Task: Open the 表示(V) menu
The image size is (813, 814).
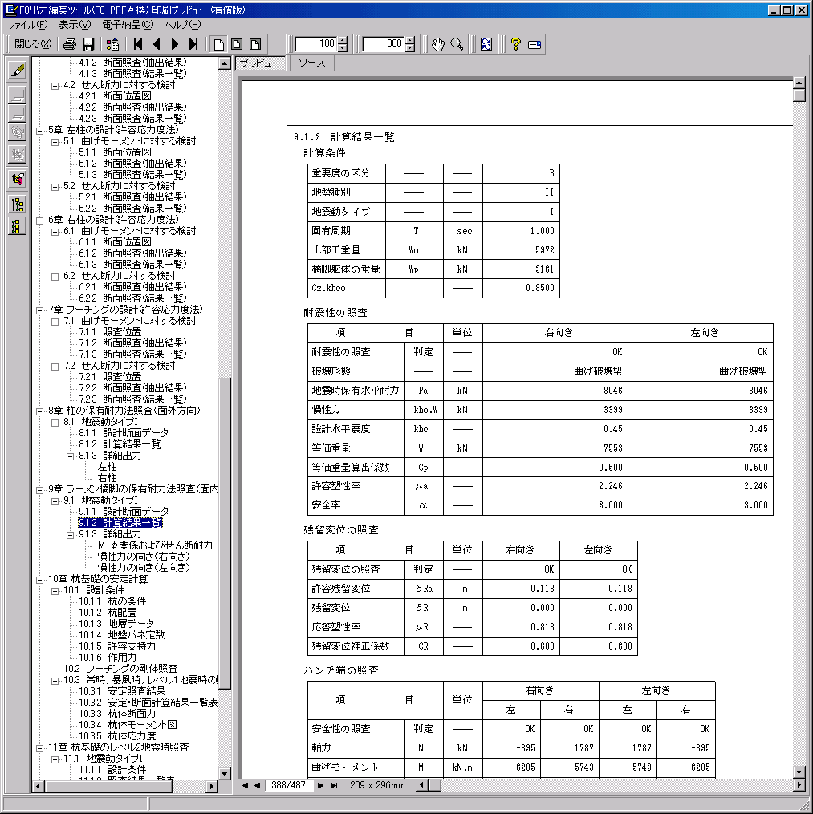Action: (75, 24)
